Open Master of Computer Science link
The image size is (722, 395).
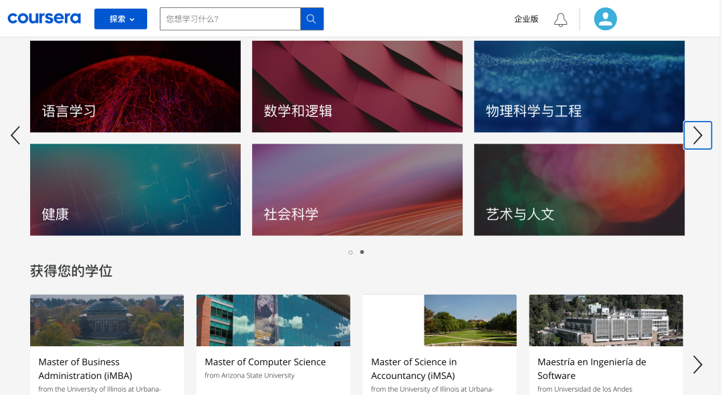point(265,362)
